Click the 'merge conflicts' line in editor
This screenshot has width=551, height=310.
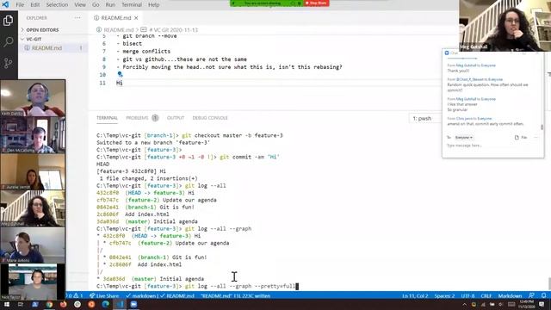click(x=146, y=52)
